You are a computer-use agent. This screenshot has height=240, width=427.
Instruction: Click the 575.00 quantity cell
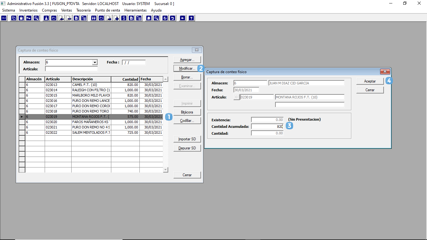[125, 117]
